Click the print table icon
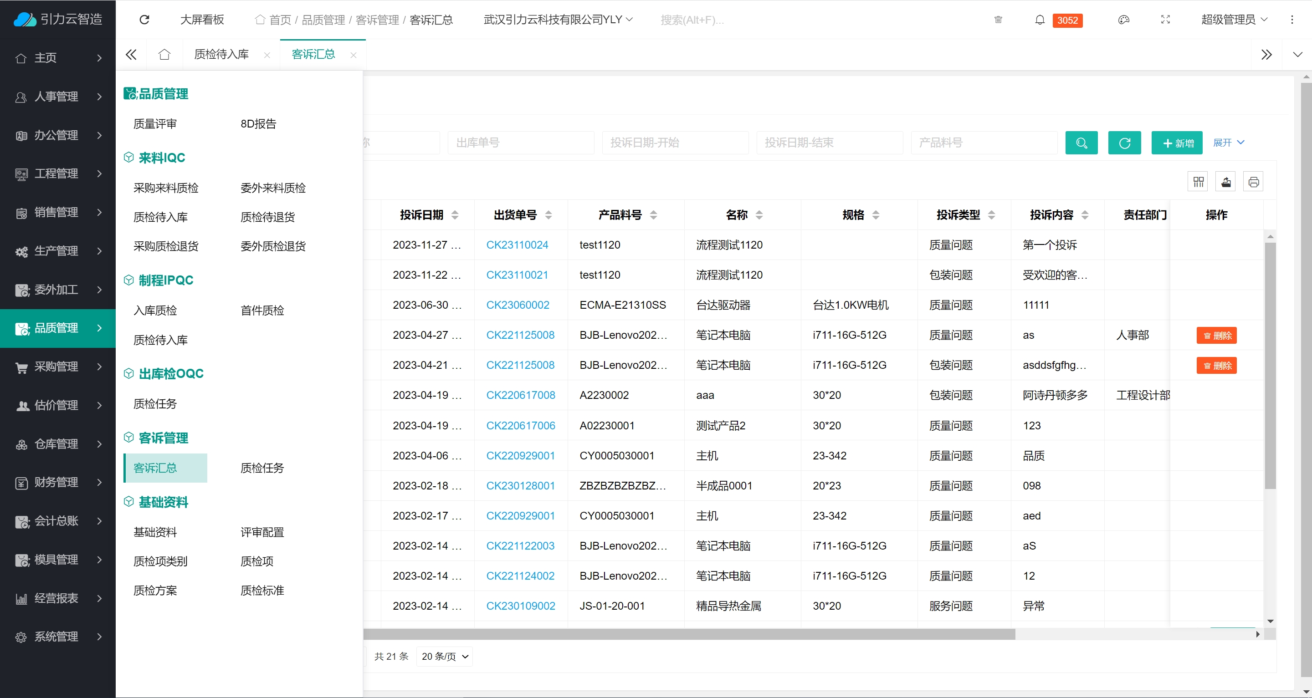 point(1253,182)
